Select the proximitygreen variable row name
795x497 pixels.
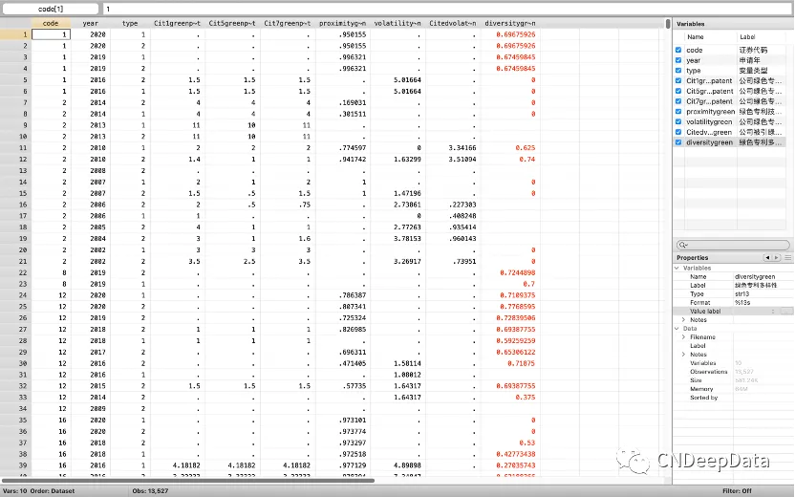click(x=710, y=112)
